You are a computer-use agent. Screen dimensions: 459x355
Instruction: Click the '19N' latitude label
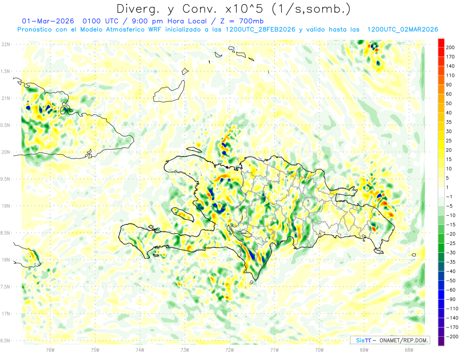click(5, 206)
